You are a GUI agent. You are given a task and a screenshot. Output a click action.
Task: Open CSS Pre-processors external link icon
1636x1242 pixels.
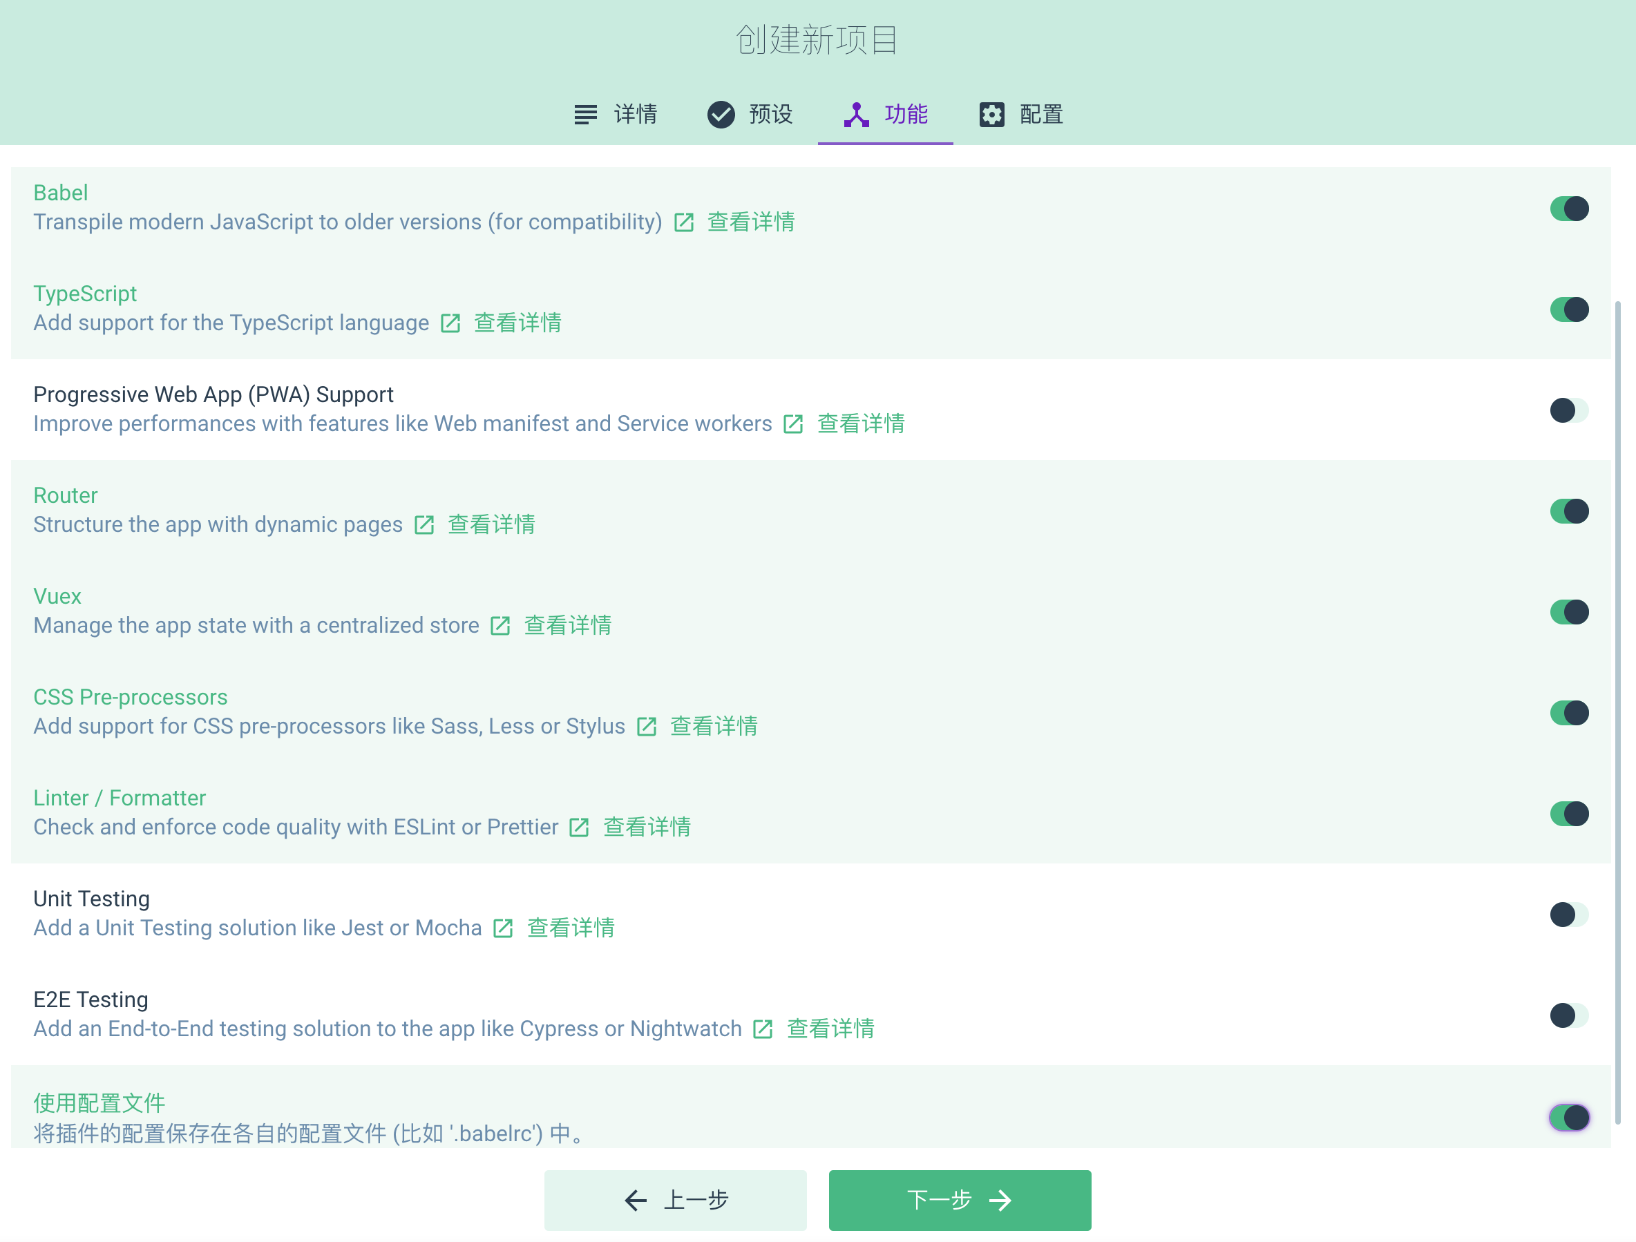(x=647, y=727)
